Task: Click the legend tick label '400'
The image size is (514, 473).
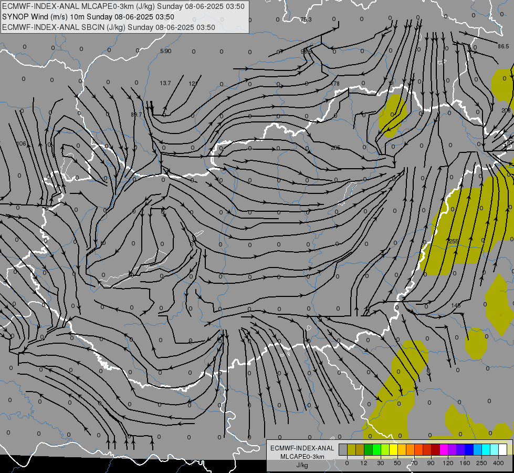Action: click(x=498, y=463)
